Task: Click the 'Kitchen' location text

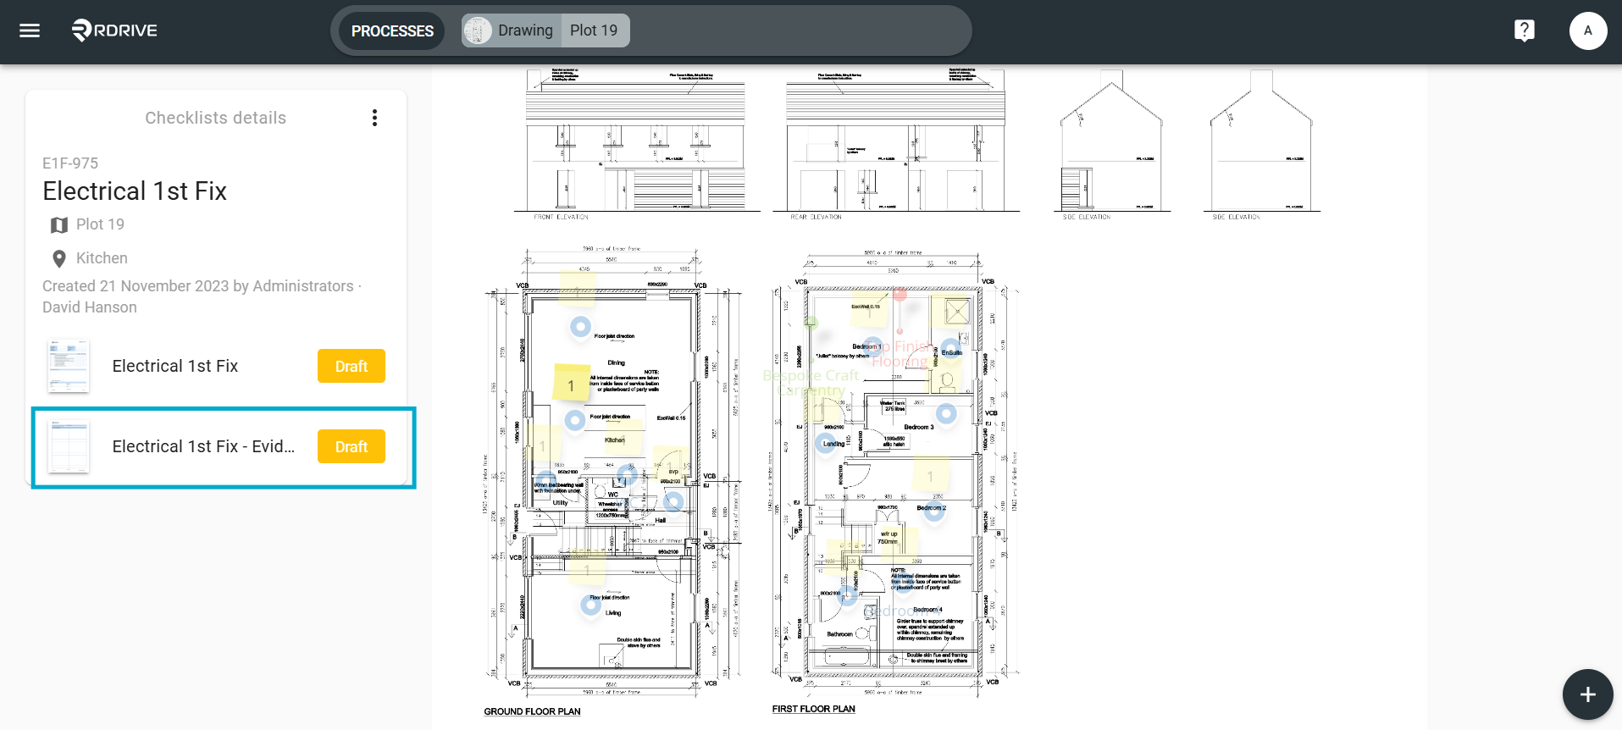Action: point(102,258)
